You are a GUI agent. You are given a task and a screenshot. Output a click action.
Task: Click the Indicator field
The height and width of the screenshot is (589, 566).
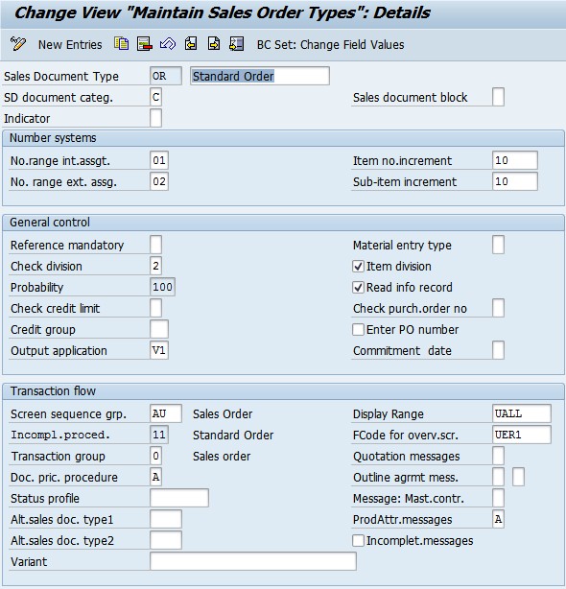[155, 118]
